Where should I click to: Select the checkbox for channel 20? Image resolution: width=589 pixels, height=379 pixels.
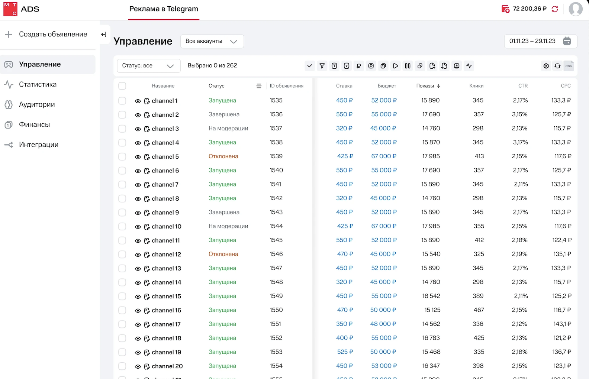(122, 366)
